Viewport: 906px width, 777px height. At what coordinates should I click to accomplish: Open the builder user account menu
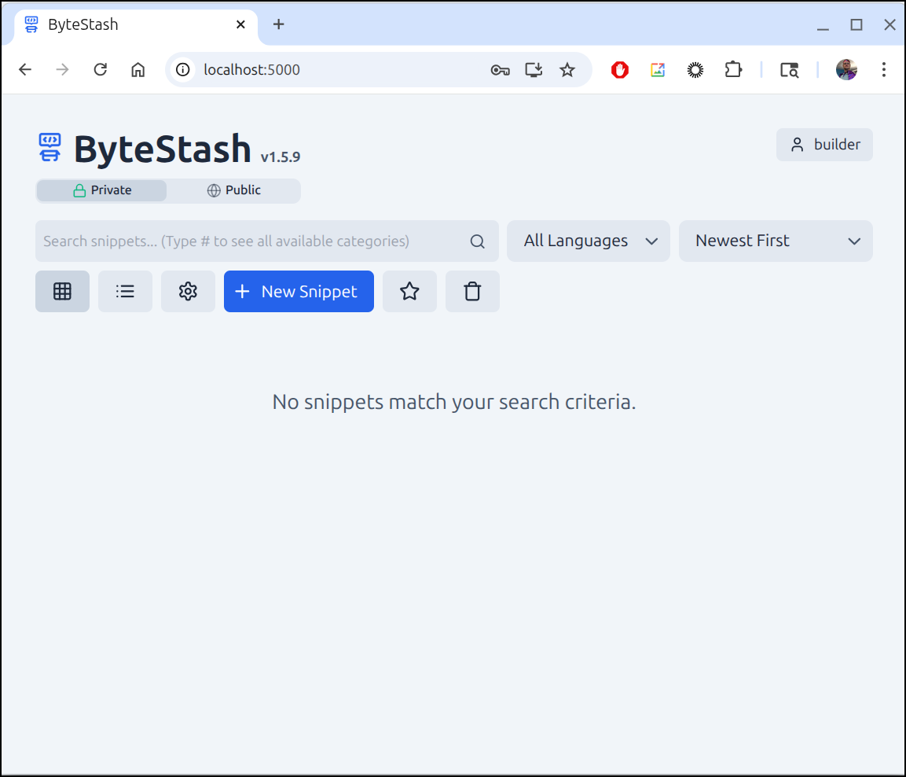click(x=824, y=145)
